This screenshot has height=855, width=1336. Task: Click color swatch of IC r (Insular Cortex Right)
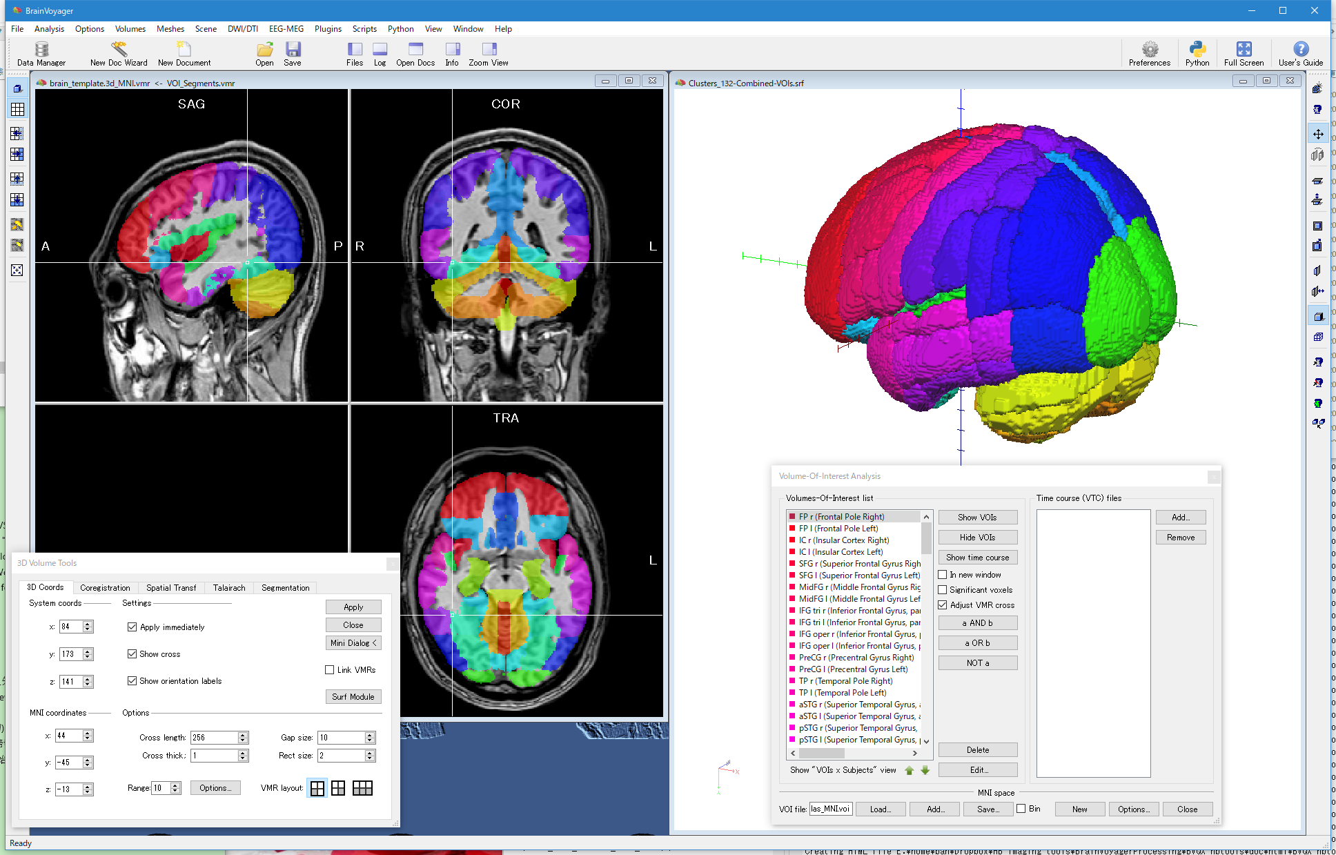point(792,540)
